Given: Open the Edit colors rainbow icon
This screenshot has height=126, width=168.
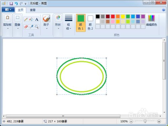Looking at the screenshot, I should coord(152,18).
